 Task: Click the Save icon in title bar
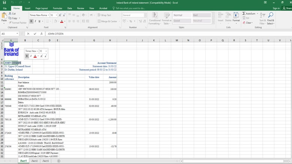(5, 3)
